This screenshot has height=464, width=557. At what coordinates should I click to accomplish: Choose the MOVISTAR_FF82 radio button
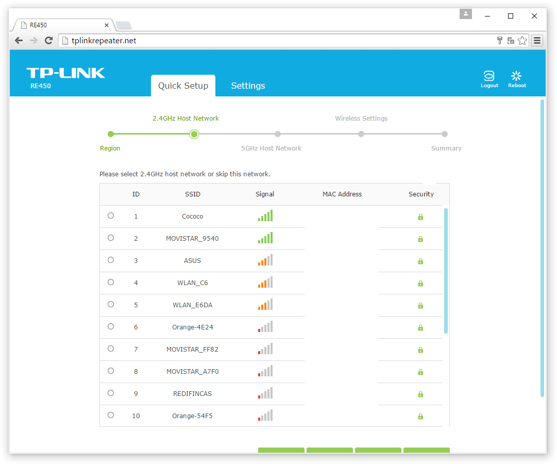[x=111, y=349]
